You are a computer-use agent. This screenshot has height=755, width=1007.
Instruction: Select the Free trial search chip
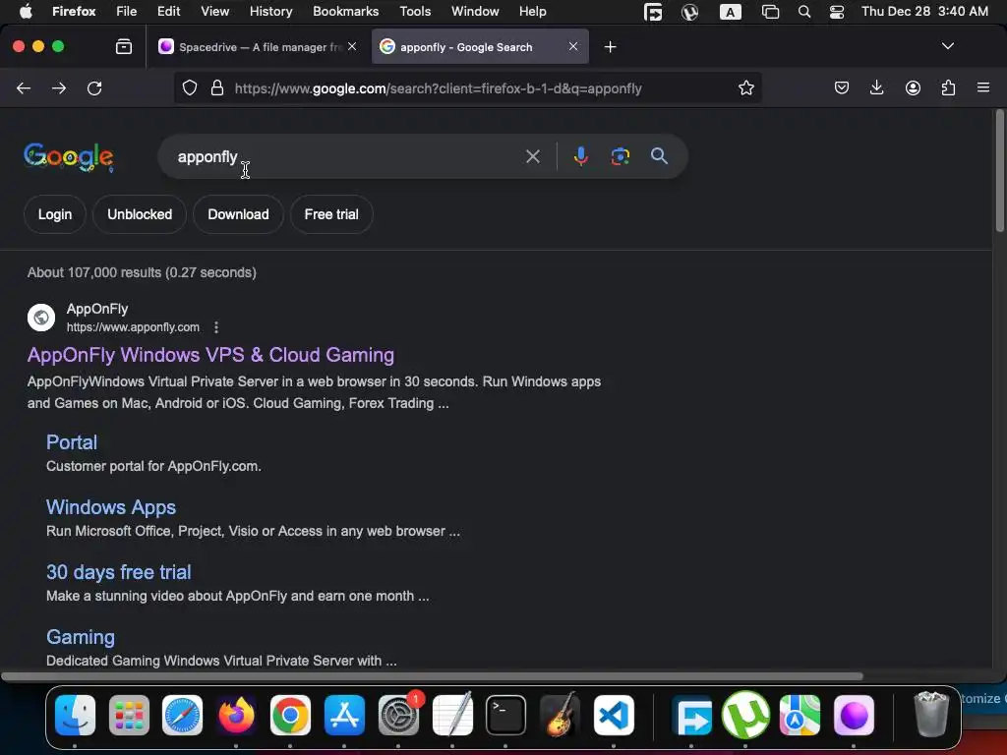pos(331,214)
